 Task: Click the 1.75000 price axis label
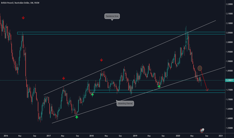pos(230,90)
